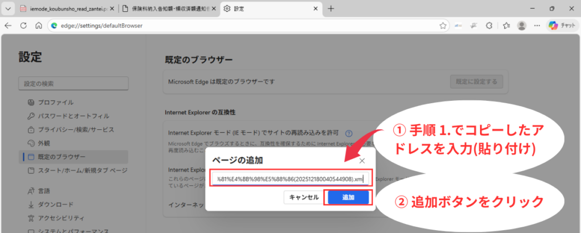Close the ページの追加 dialog
581x233 pixels.
click(x=362, y=160)
